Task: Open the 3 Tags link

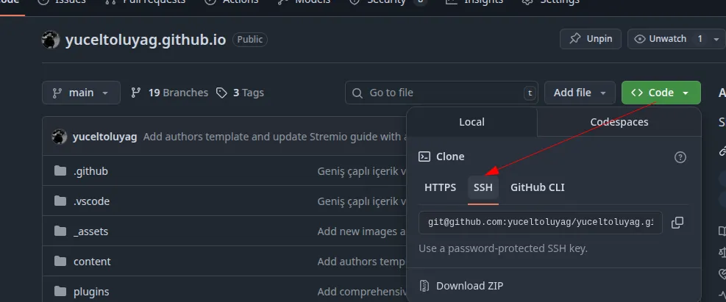Action: click(x=241, y=93)
